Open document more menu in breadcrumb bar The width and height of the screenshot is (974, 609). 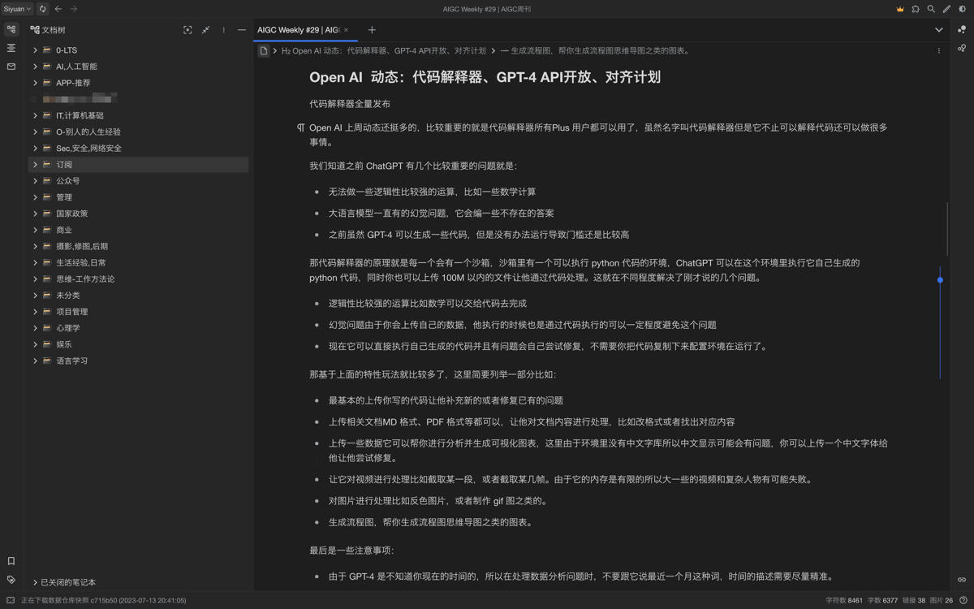(939, 50)
